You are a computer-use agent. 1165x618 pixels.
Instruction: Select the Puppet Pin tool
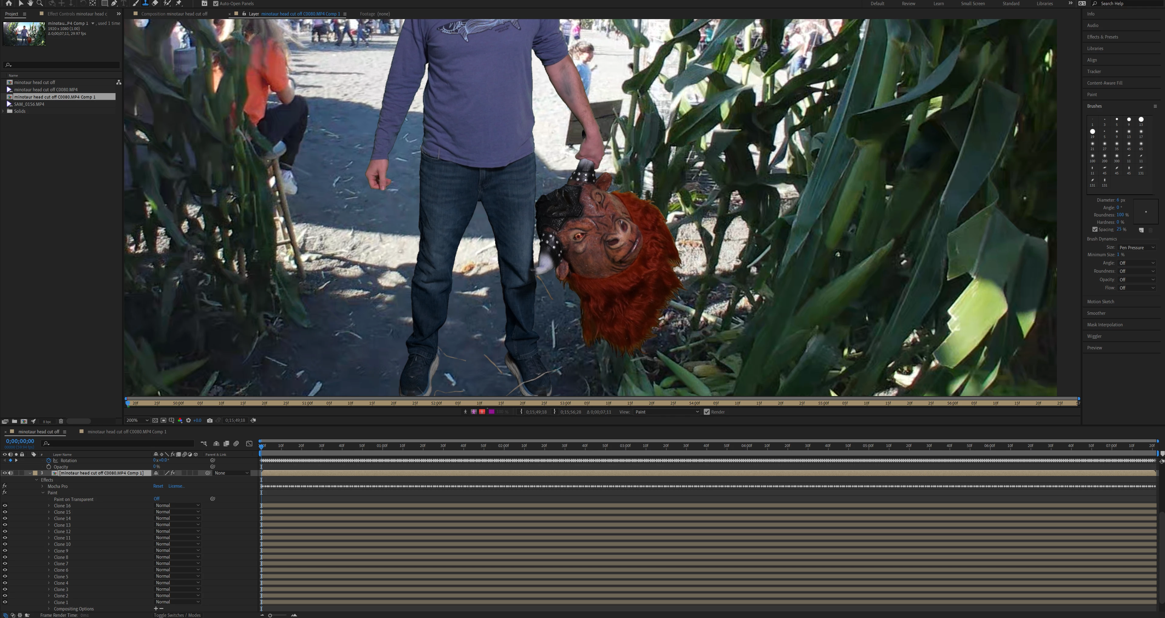coord(178,3)
